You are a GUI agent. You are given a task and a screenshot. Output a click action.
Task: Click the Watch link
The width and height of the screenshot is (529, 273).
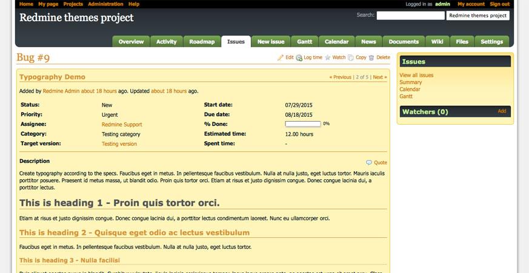(339, 58)
